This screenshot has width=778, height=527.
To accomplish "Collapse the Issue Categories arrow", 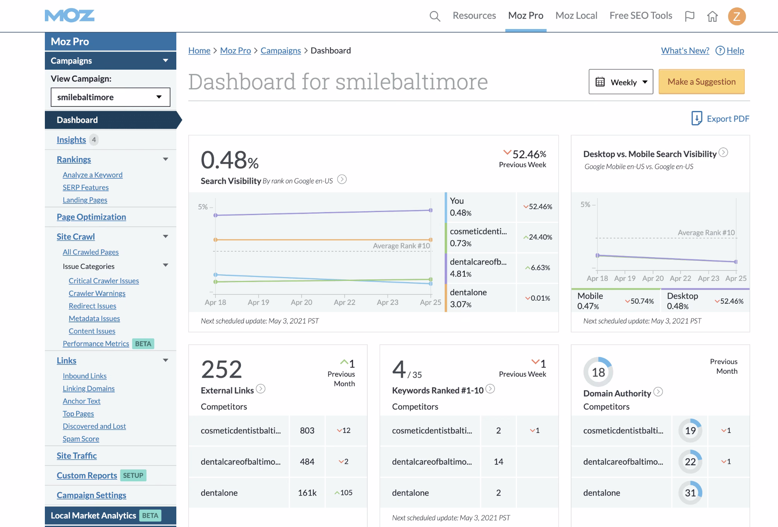I will (x=165, y=265).
